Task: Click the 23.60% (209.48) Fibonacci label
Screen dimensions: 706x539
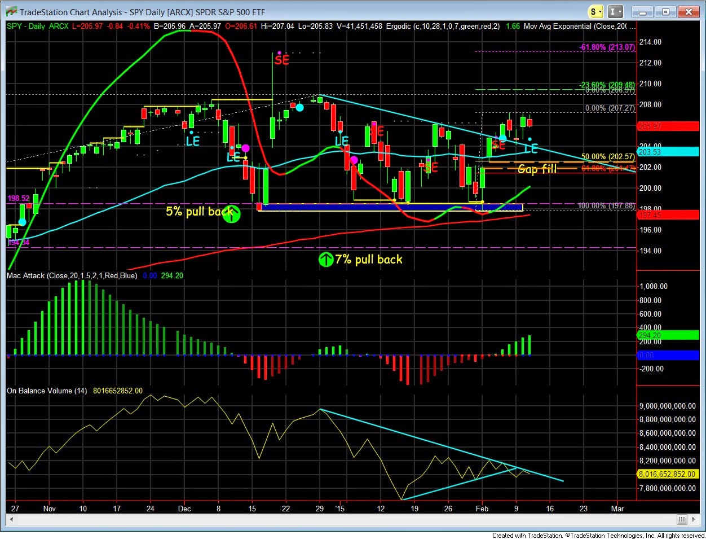Action: (607, 85)
